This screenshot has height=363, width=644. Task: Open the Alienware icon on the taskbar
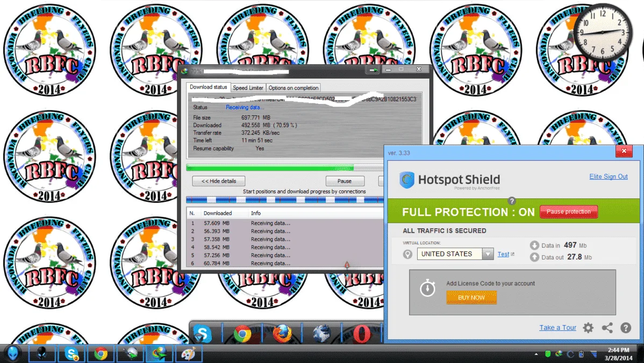[x=42, y=353]
